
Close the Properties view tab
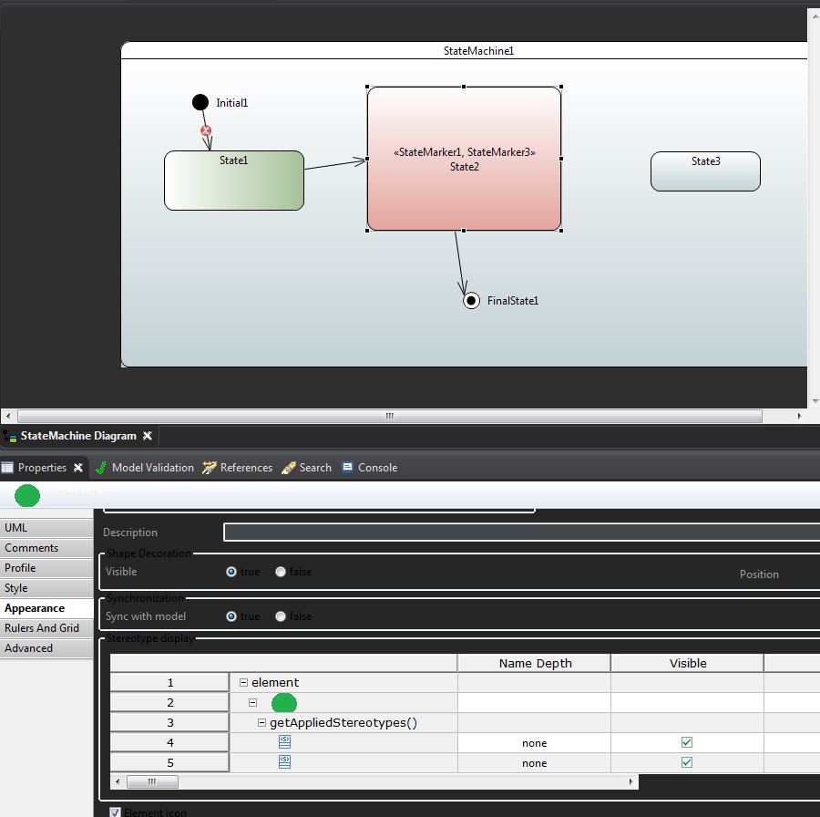pyautogui.click(x=78, y=468)
